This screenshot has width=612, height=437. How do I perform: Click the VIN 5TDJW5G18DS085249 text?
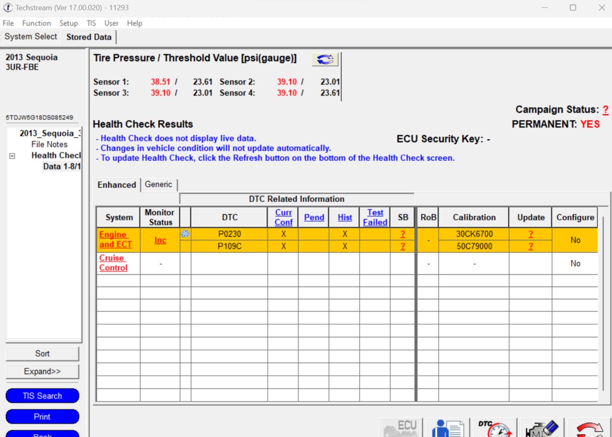(39, 117)
